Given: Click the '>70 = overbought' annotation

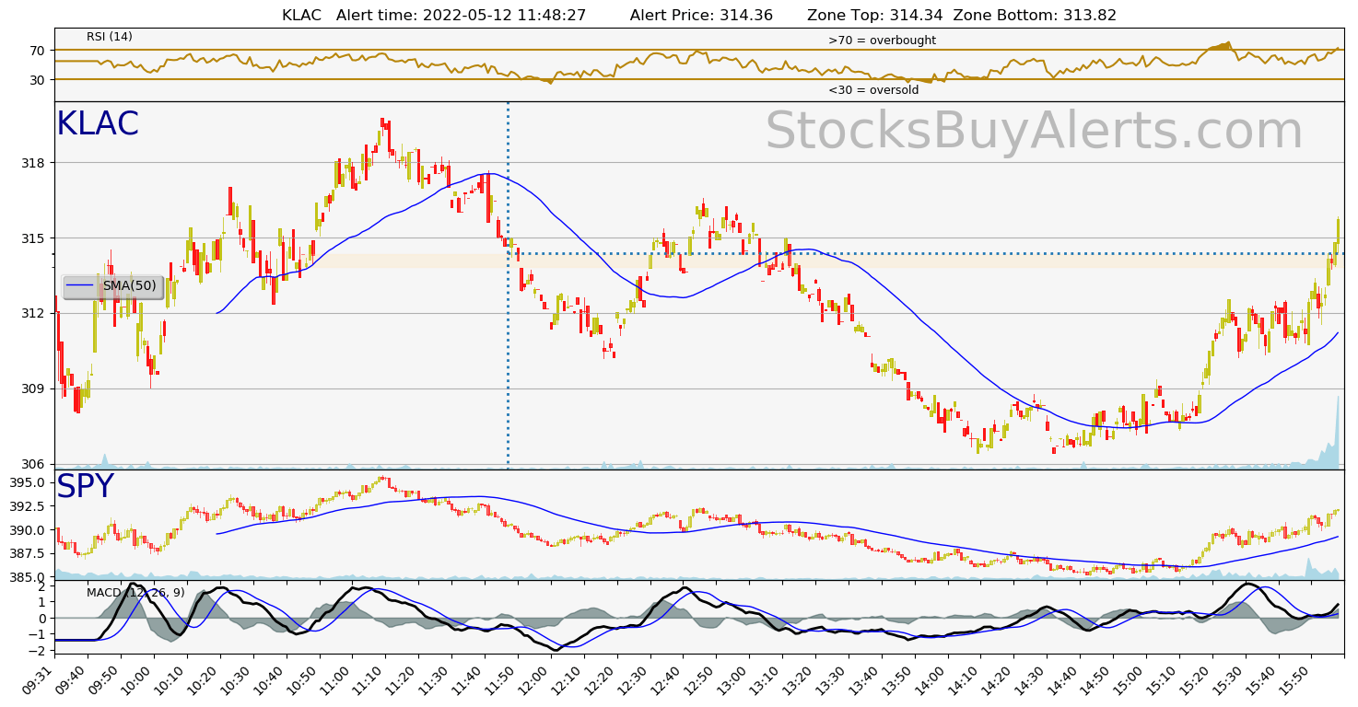Looking at the screenshot, I should [882, 41].
